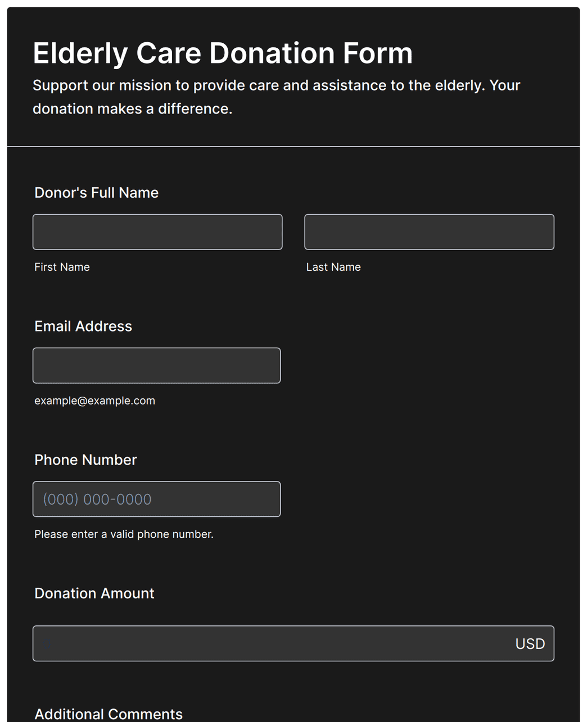Click the example@example.com hint text
587x722 pixels.
(94, 401)
